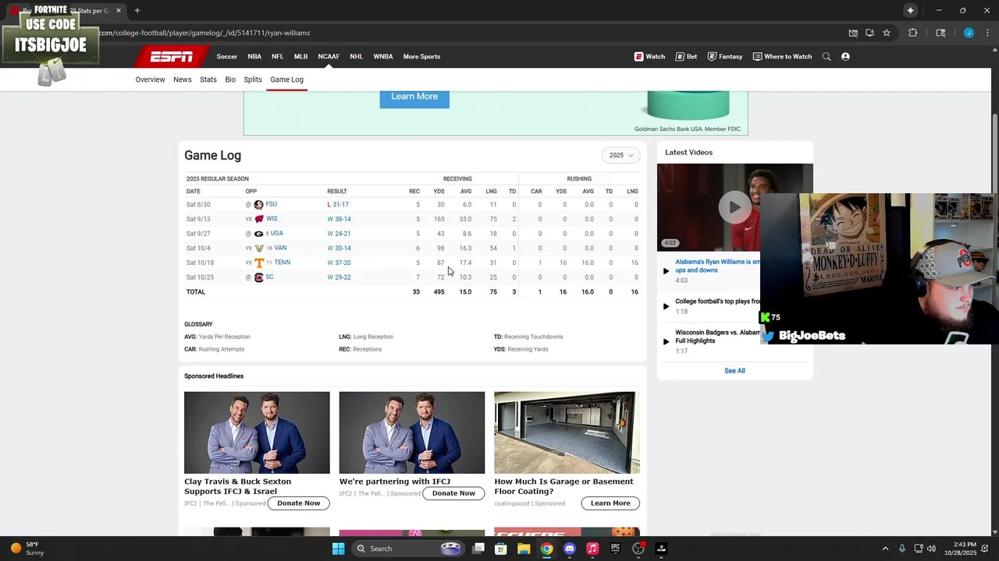Show hidden system tray icons chevron
The height and width of the screenshot is (561, 999).
pyautogui.click(x=885, y=549)
